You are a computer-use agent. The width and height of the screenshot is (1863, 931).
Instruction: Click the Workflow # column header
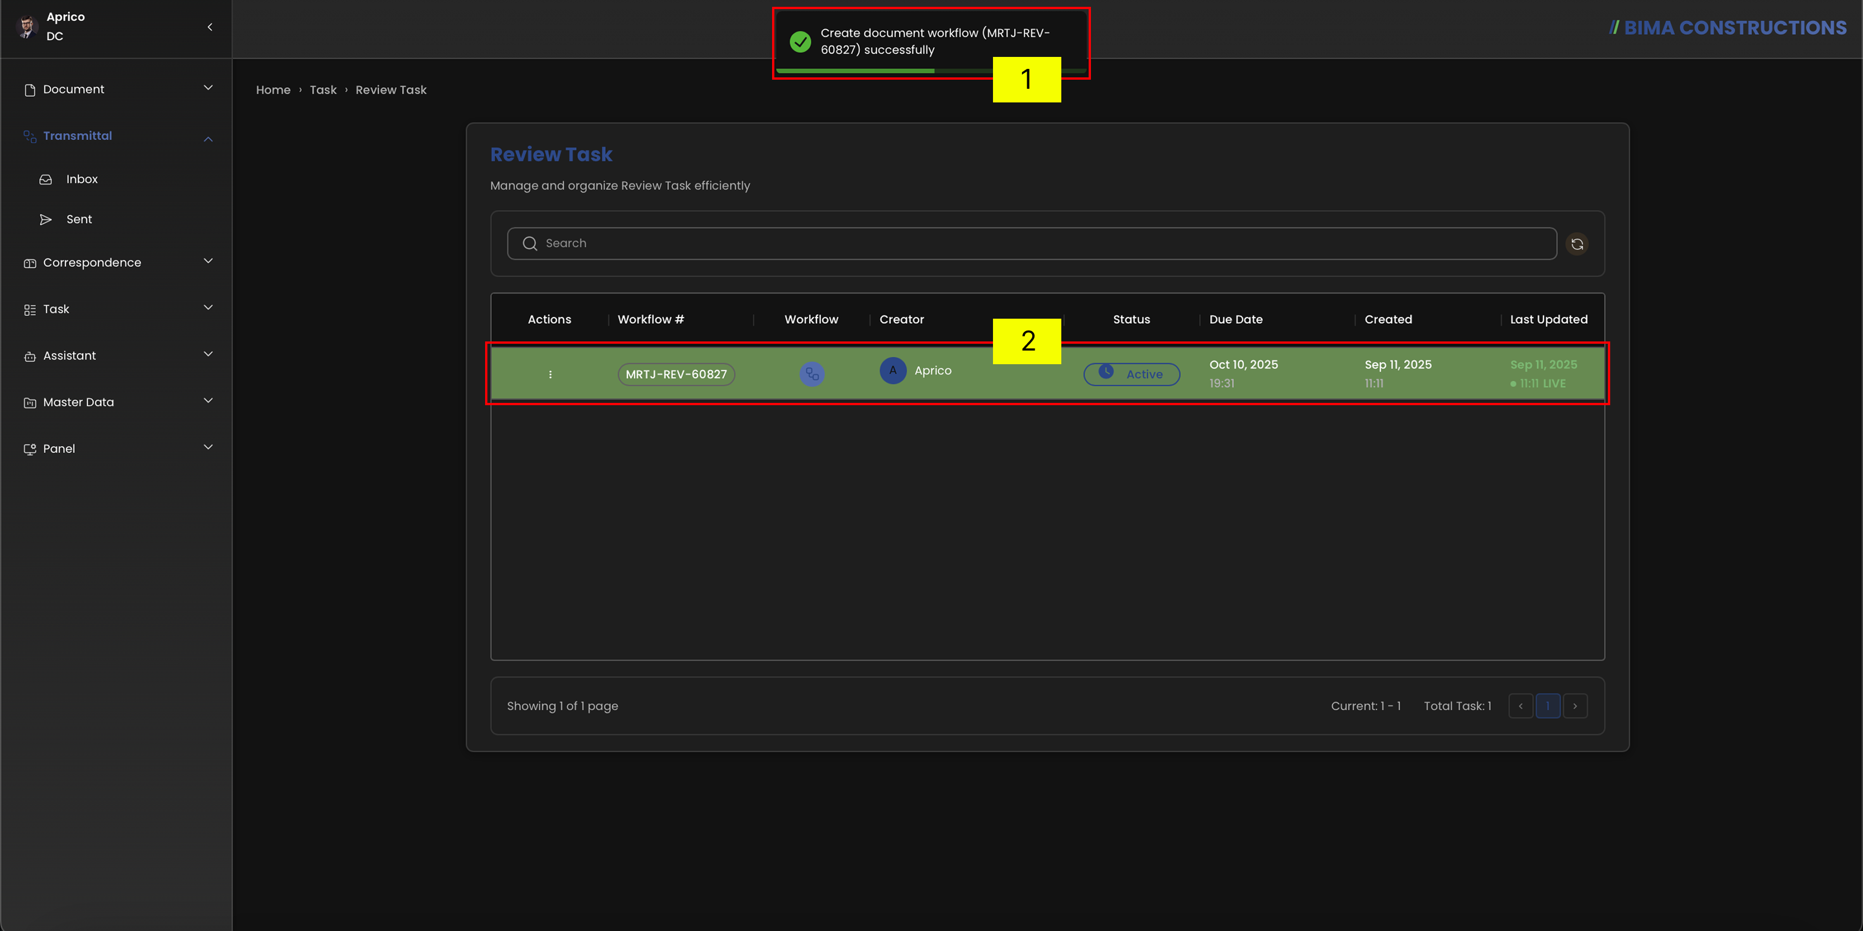(650, 319)
